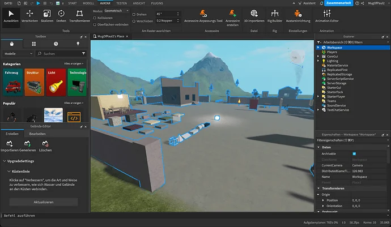Viewport: 391px width, 227px height.
Task: Open the Licht category card
Action: pos(56,83)
